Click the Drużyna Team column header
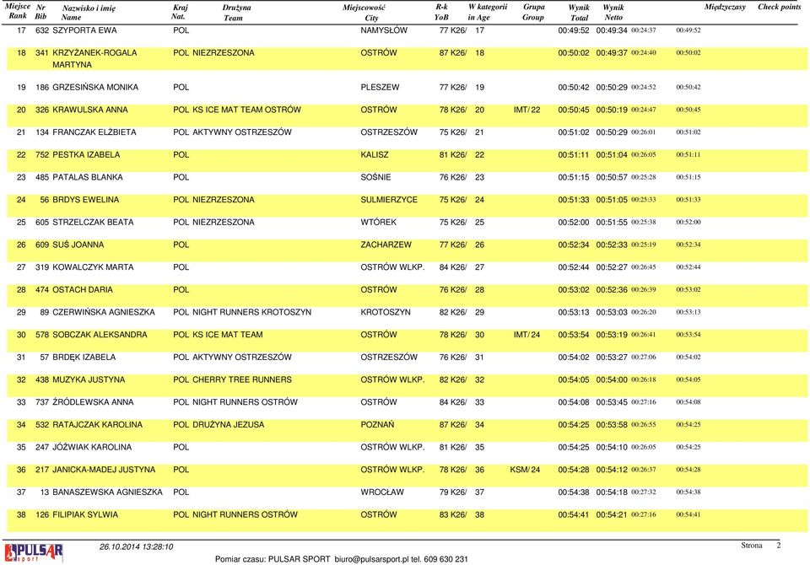The height and width of the screenshot is (565, 810). tap(236, 13)
